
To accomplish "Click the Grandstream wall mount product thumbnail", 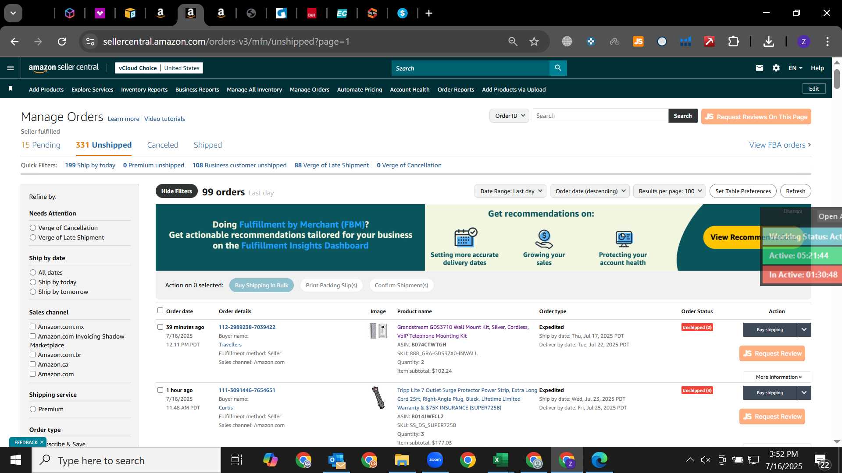I will 378,331.
